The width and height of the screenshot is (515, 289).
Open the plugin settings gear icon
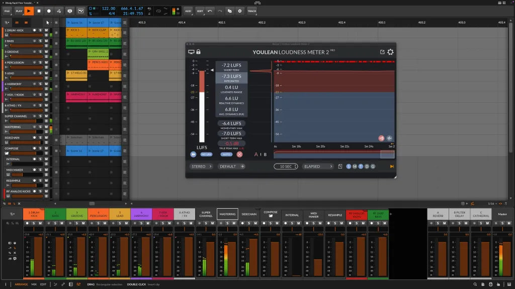click(390, 52)
